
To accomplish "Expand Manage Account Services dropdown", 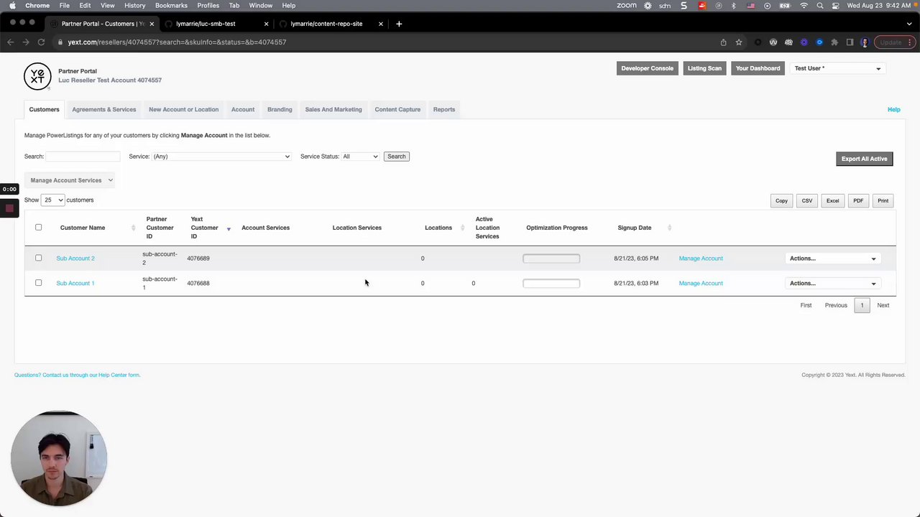I will tap(71, 180).
